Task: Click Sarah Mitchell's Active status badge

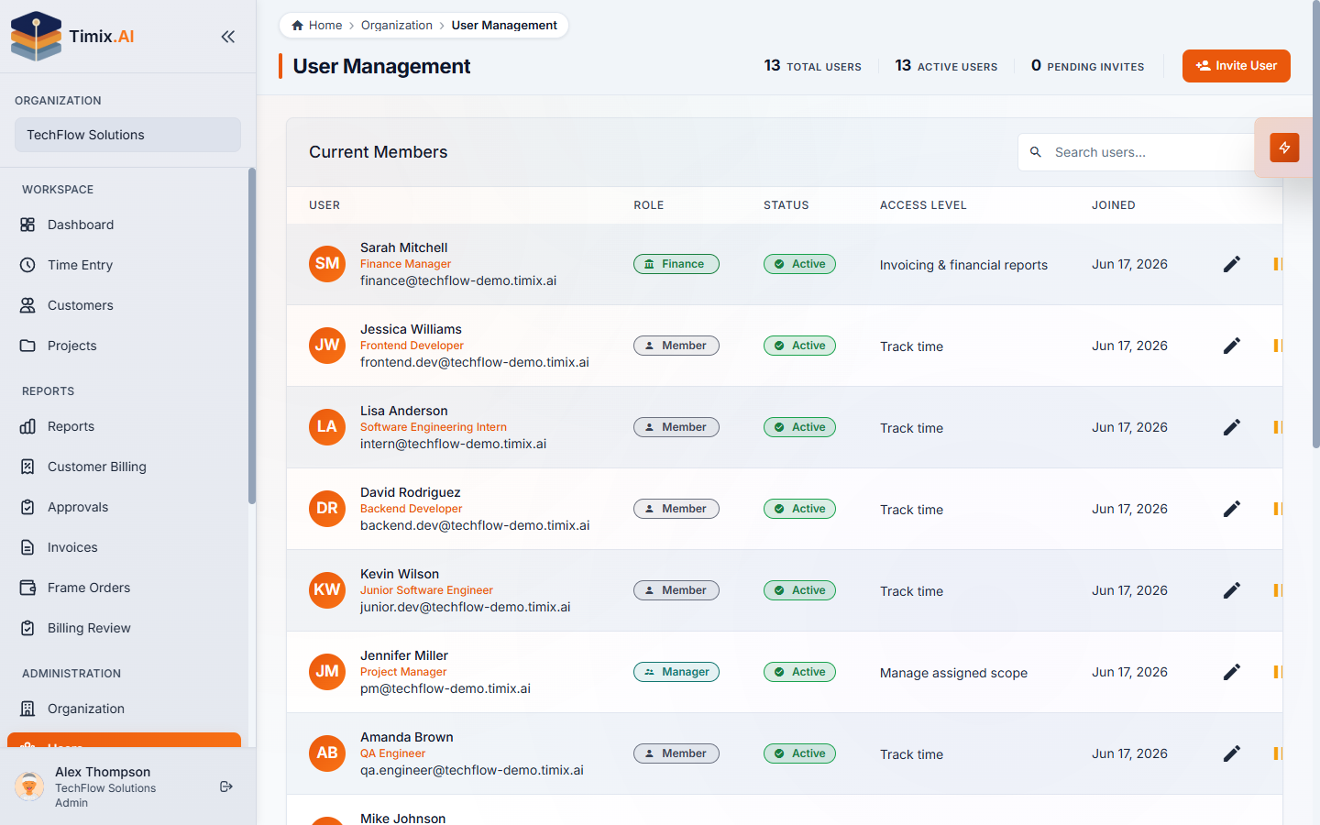Action: click(x=799, y=264)
